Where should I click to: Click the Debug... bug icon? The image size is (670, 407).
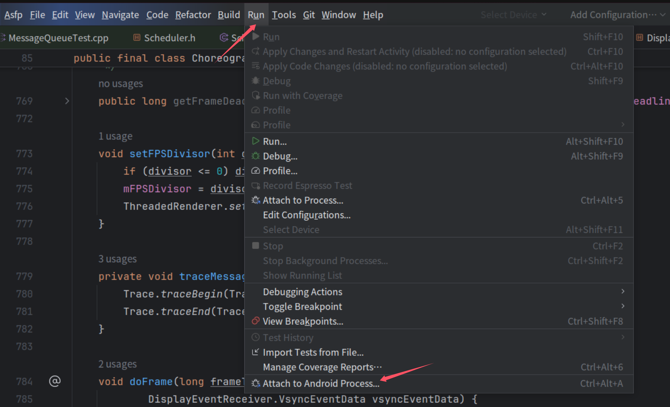pyautogui.click(x=255, y=156)
